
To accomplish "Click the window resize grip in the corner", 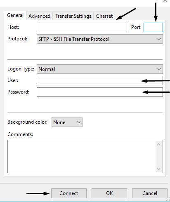I will point(168,200).
